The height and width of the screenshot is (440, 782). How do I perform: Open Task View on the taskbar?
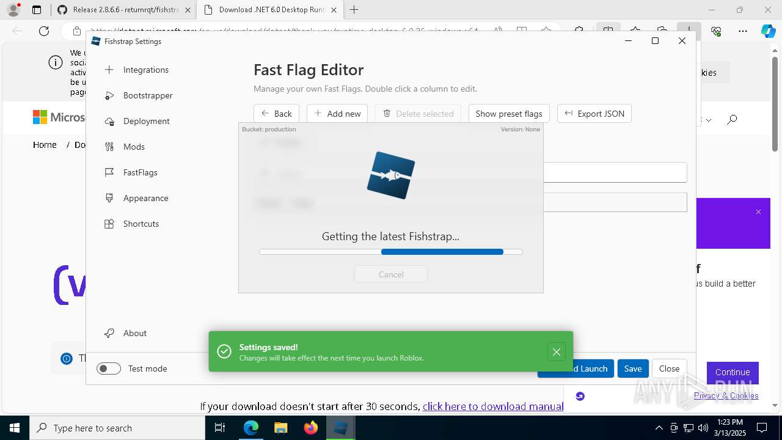click(220, 428)
